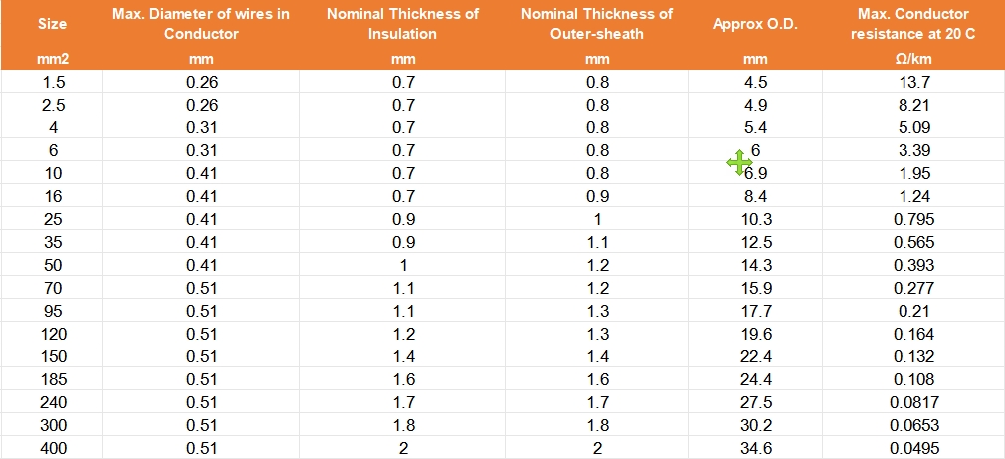Click the Nominal Thickness of Insulation header
Image resolution: width=1005 pixels, height=459 pixels.
tap(402, 24)
